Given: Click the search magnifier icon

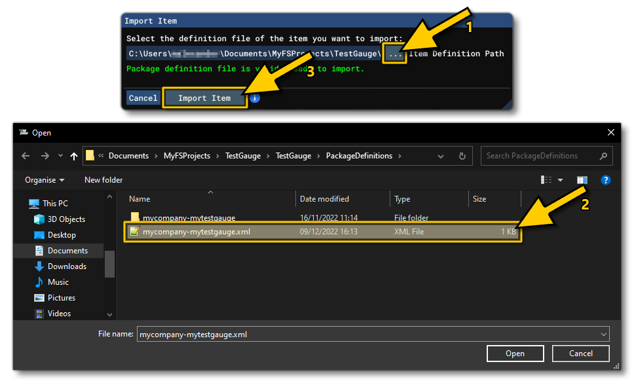Looking at the screenshot, I should coord(603,156).
